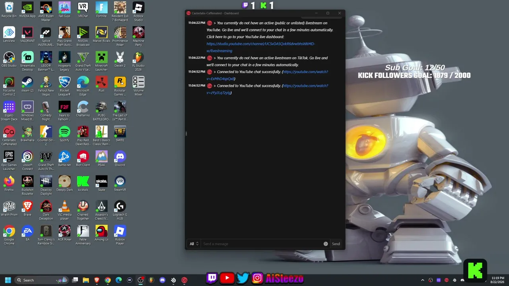The width and height of the screenshot is (509, 286).
Task: Open the chat settings gear in Casterlabs dashboard
Action: (x=326, y=244)
